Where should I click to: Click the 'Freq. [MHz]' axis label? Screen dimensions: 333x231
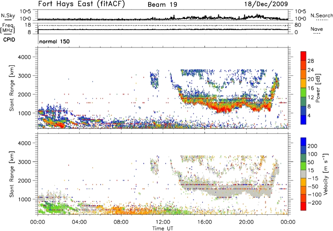[8, 28]
